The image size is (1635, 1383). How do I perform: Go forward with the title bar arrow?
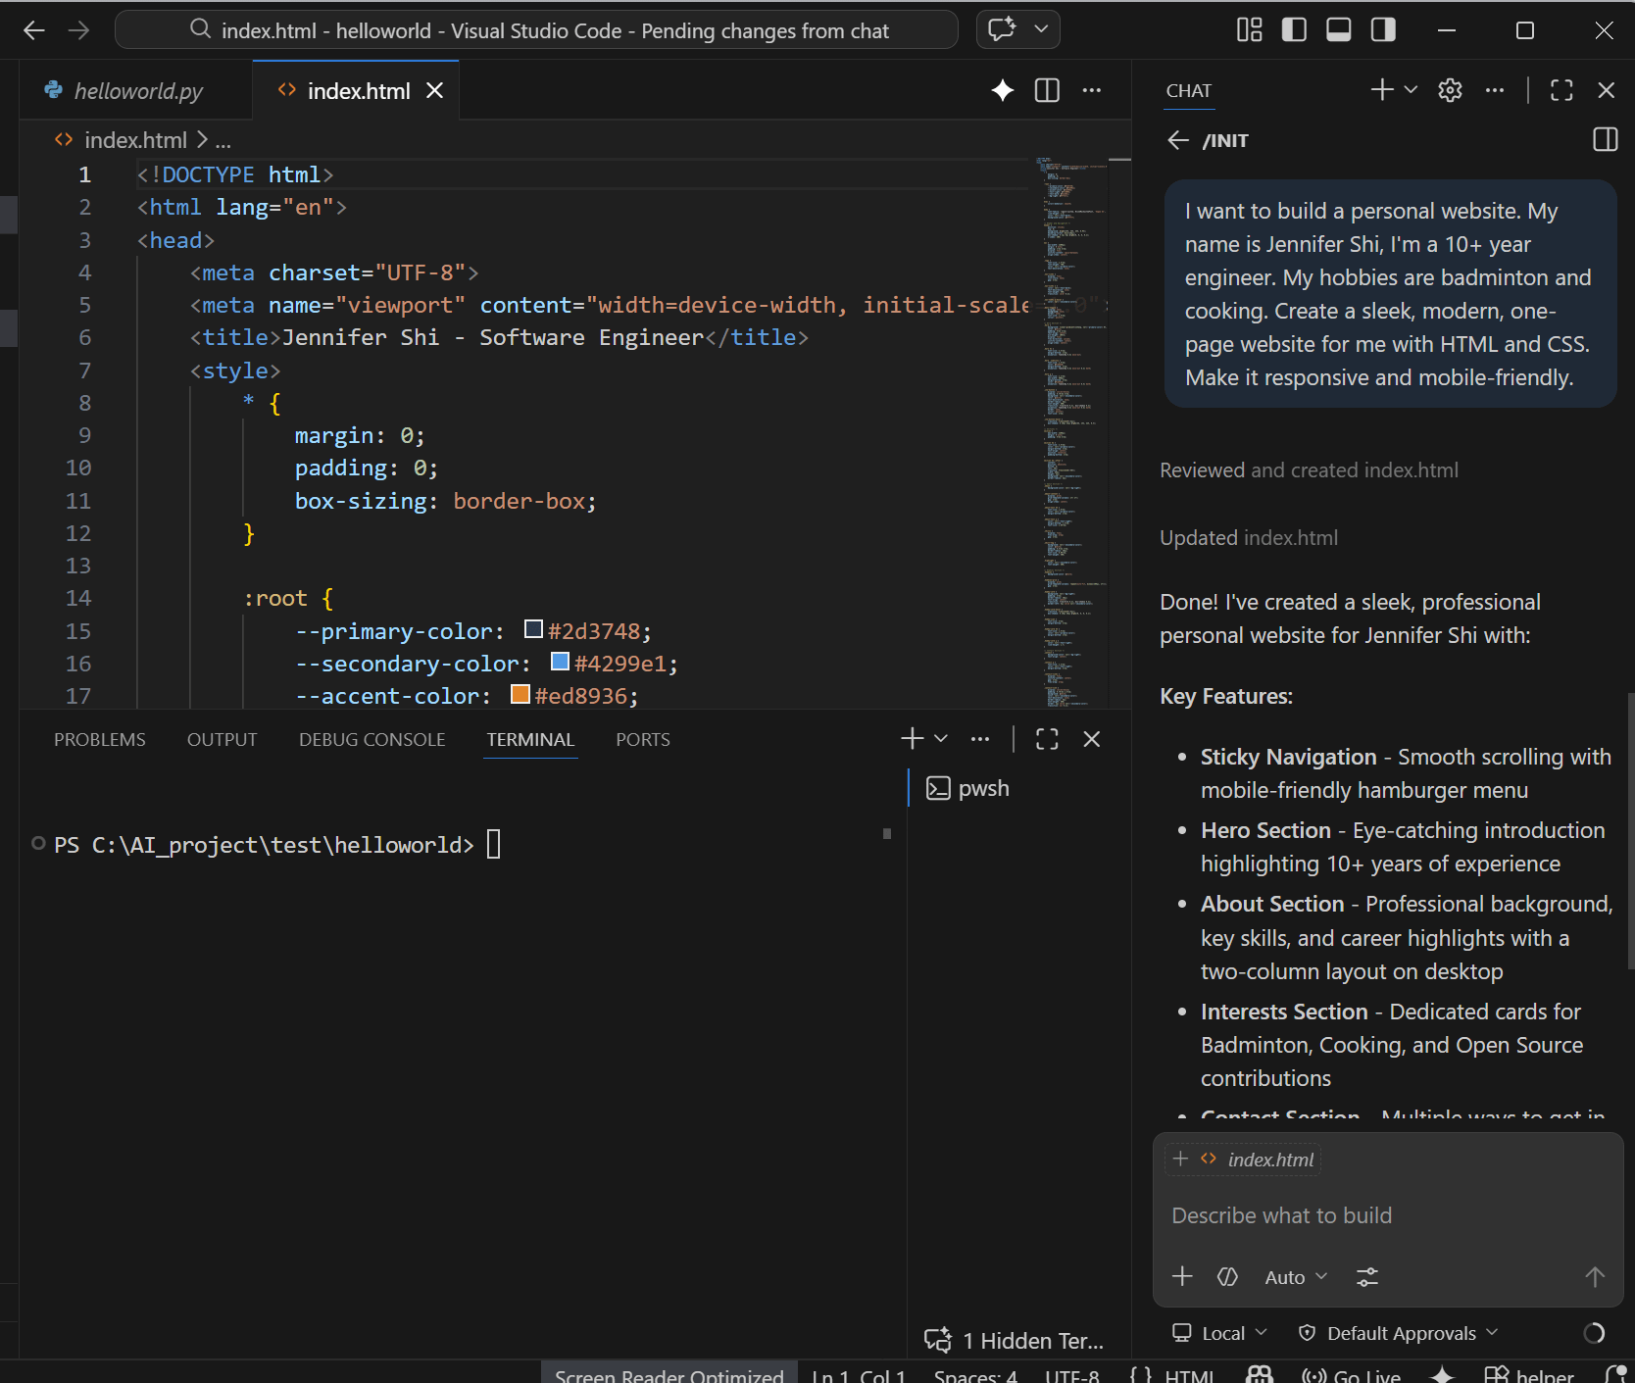click(78, 30)
